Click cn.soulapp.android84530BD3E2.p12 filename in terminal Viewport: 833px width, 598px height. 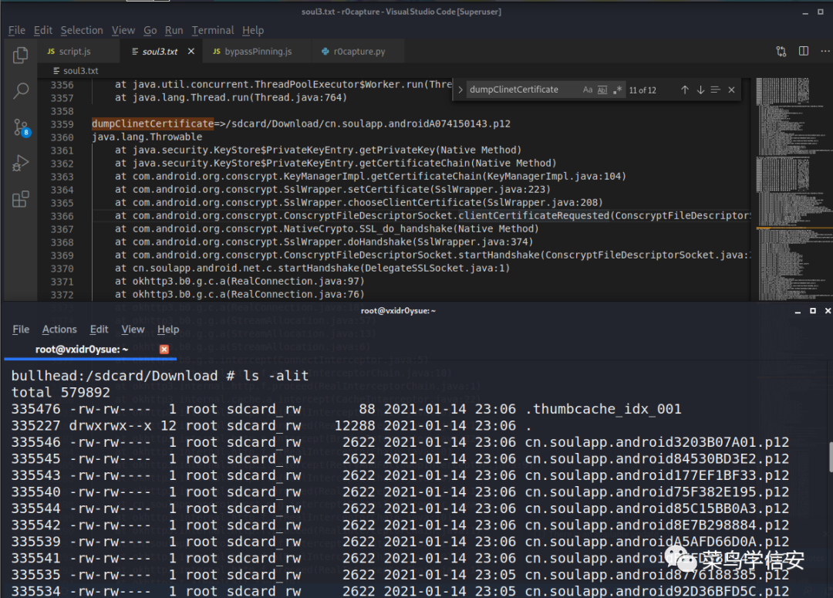pos(656,459)
